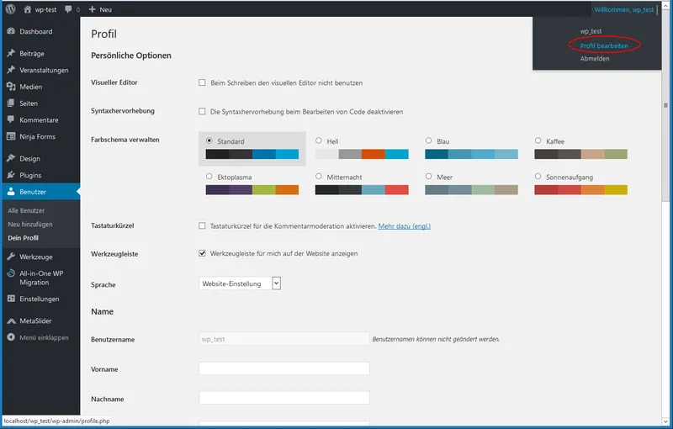Open the Beiträge menu item
The width and height of the screenshot is (673, 429).
[32, 54]
